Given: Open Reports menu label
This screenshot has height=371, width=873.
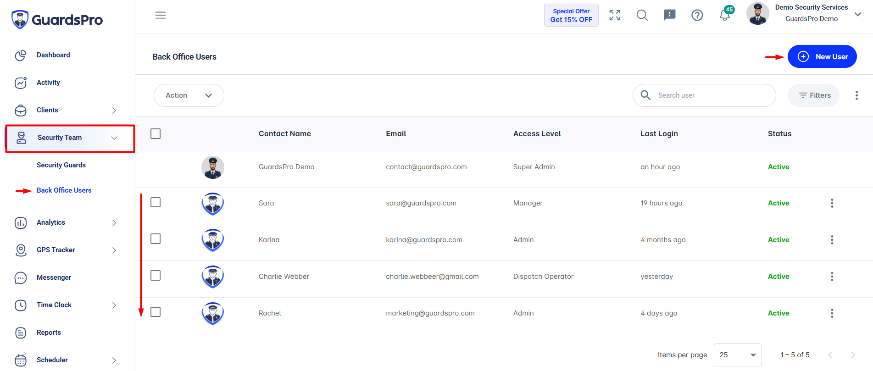Looking at the screenshot, I should click(x=49, y=332).
